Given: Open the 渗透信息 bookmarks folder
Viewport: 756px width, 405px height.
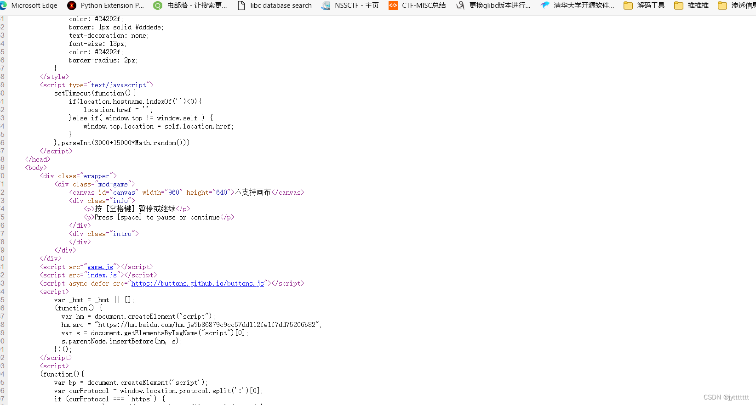Looking at the screenshot, I should coord(737,6).
